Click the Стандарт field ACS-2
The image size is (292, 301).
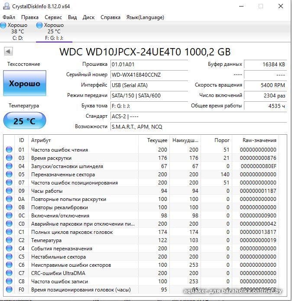[x=198, y=117]
